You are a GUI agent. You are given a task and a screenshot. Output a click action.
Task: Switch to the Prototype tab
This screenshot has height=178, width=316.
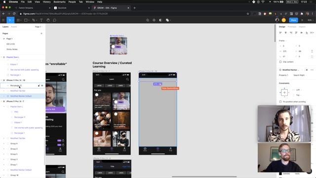point(292,27)
